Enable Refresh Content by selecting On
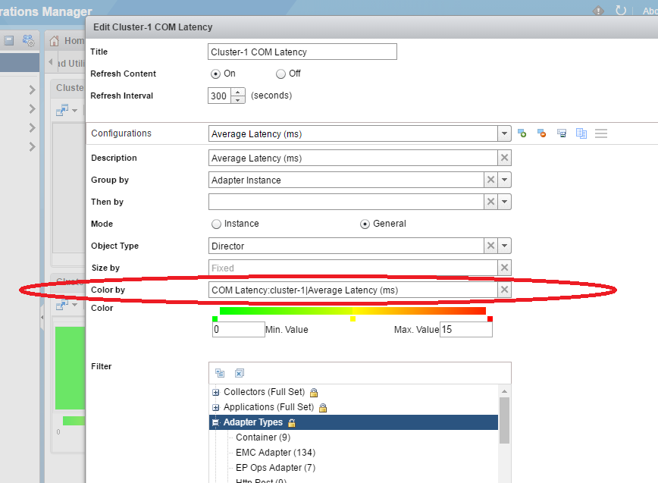Image resolution: width=658 pixels, height=483 pixels. (214, 74)
